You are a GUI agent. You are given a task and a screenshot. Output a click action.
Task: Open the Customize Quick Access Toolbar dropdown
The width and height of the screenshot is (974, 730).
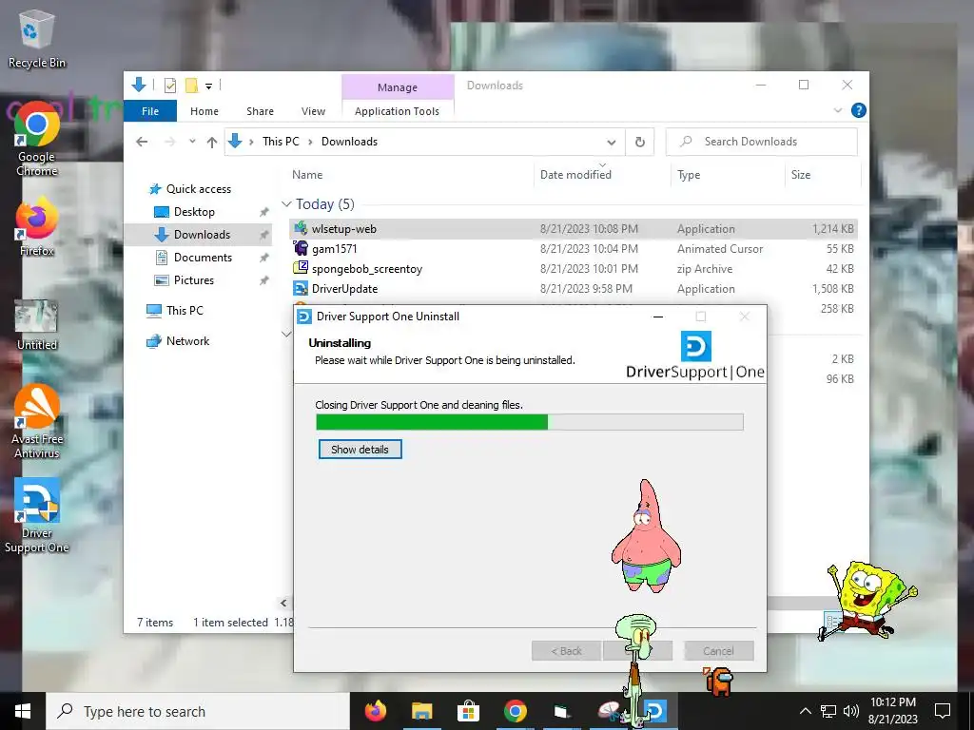point(208,86)
